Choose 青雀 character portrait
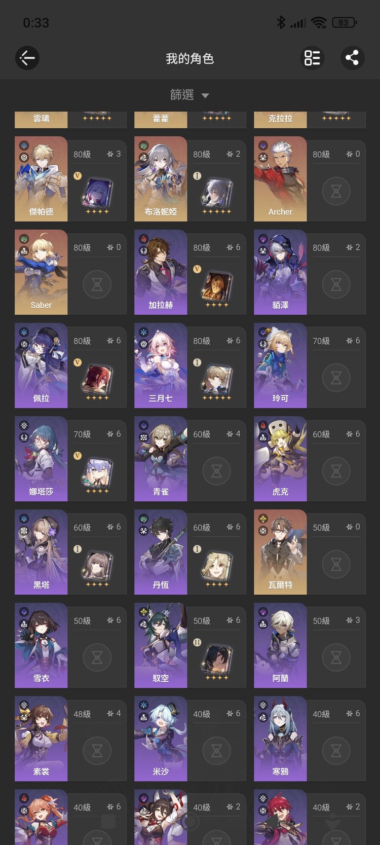This screenshot has height=845, width=380. 161,459
